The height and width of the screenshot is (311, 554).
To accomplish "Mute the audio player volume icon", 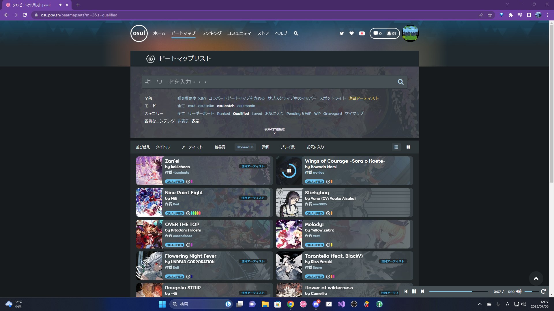I will [x=519, y=291].
